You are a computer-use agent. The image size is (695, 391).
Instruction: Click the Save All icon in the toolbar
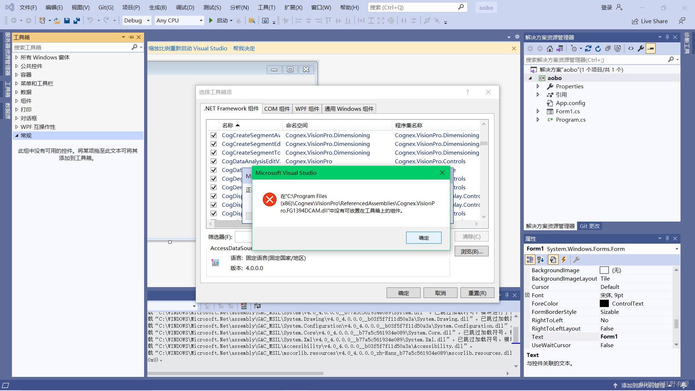click(76, 20)
